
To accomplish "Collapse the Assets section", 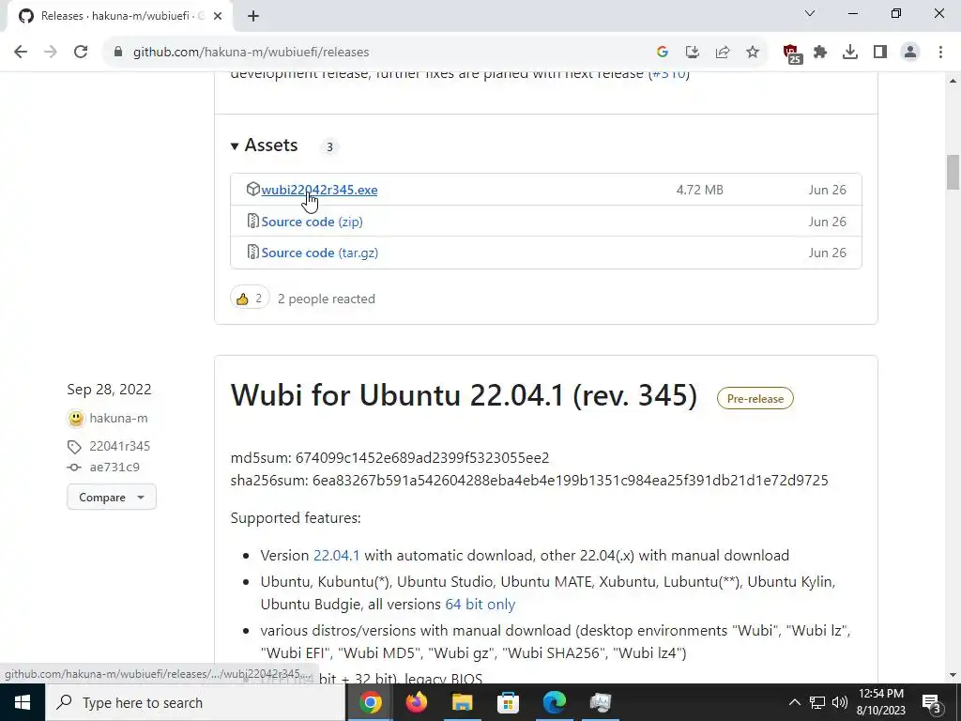I will point(264,146).
